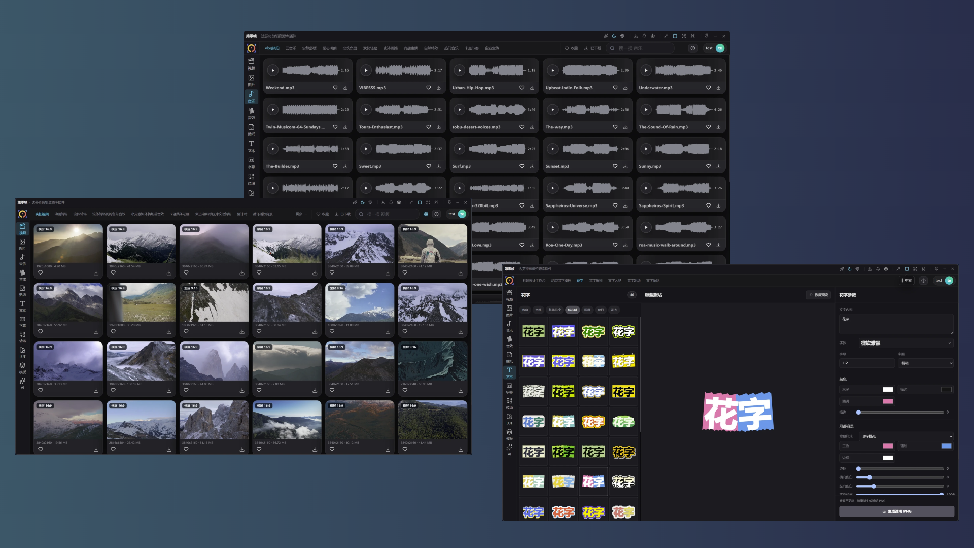Viewport: 974px width, 548px height.
Task: Toggle grid view icon beside video search
Action: pyautogui.click(x=426, y=214)
